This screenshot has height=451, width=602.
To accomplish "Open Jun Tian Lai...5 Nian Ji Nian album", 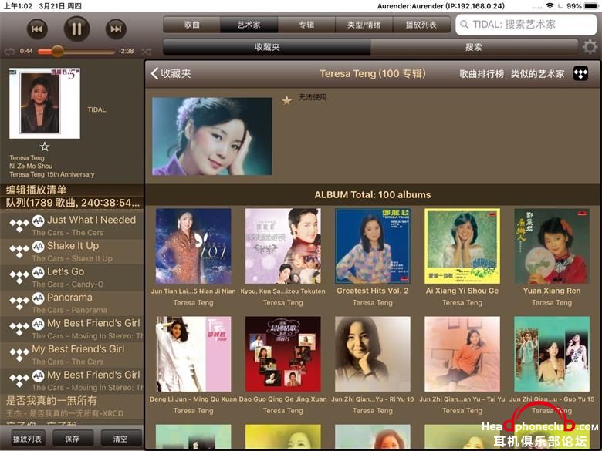I will click(193, 246).
